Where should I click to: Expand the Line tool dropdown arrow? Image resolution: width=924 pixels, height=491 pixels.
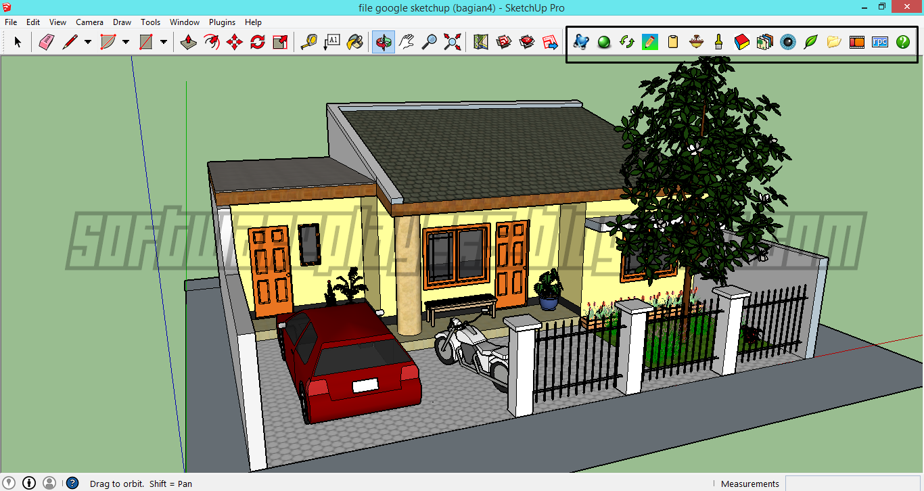(88, 42)
